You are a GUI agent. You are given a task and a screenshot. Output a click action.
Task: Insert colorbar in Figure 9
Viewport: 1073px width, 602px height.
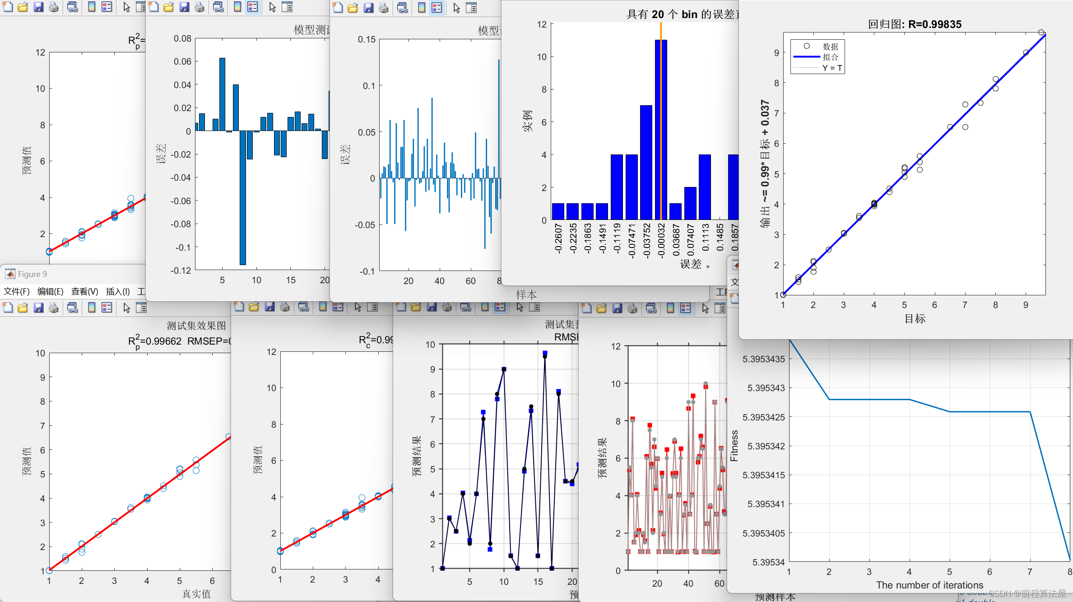(92, 308)
